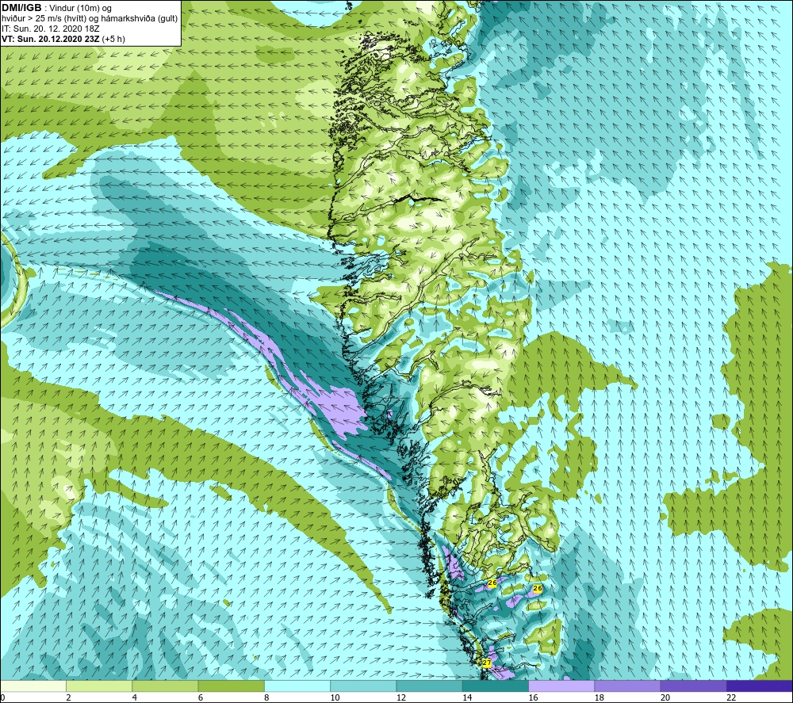Pick the 14–16 m/s dark teal legend swatch
The image size is (793, 703).
(496, 686)
